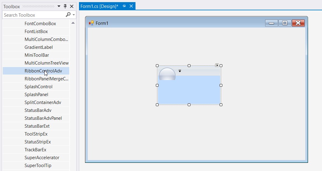This screenshot has height=171, width=322.
Task: Click the Search Toolbox magnifier icon
Action: pos(68,15)
